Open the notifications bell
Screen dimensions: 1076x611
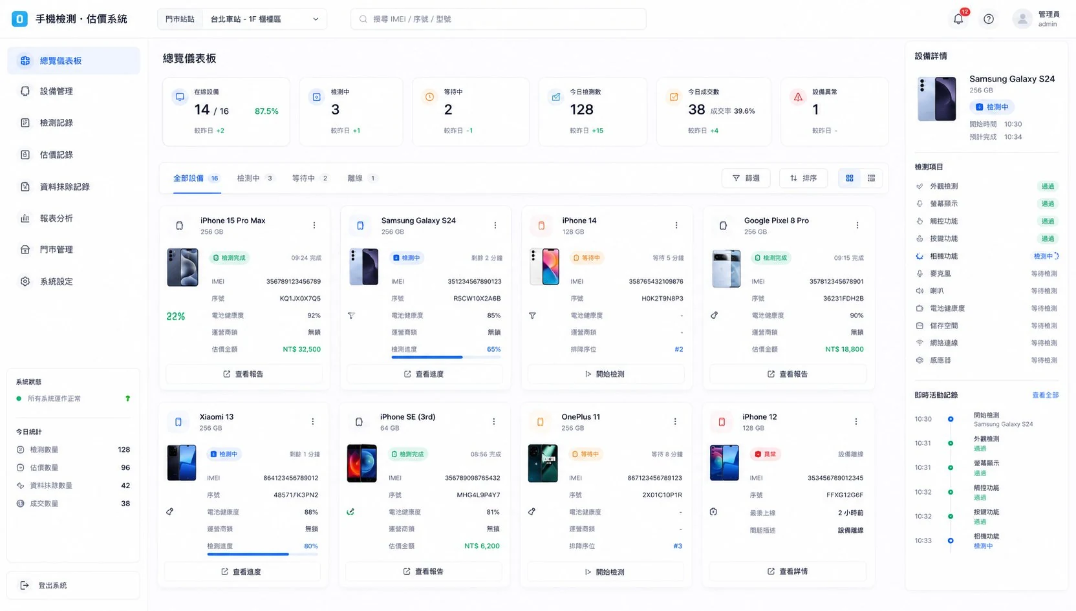click(x=958, y=19)
